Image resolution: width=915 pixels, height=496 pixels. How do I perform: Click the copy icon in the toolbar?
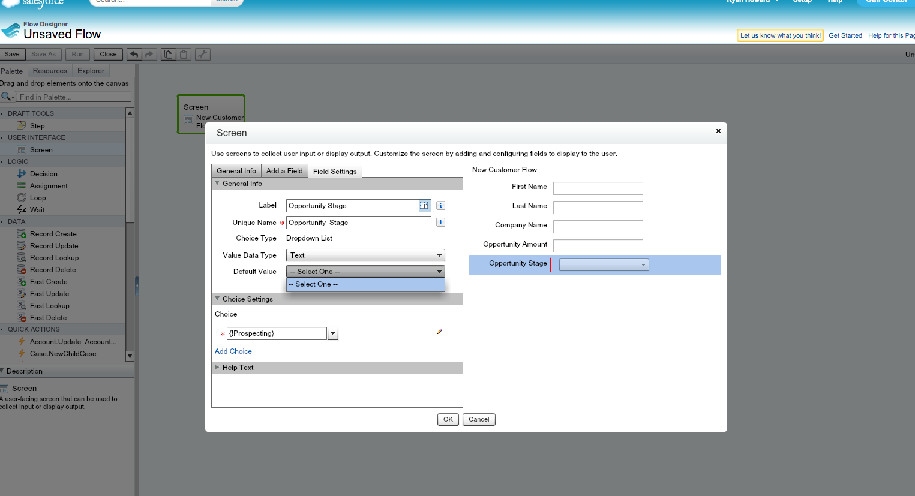(169, 55)
